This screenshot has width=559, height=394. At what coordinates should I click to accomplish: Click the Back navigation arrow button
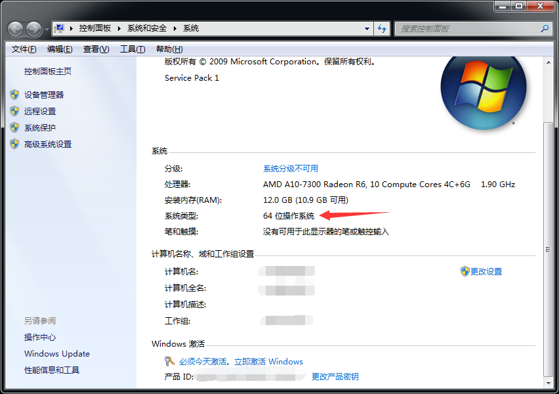pyautogui.click(x=16, y=29)
